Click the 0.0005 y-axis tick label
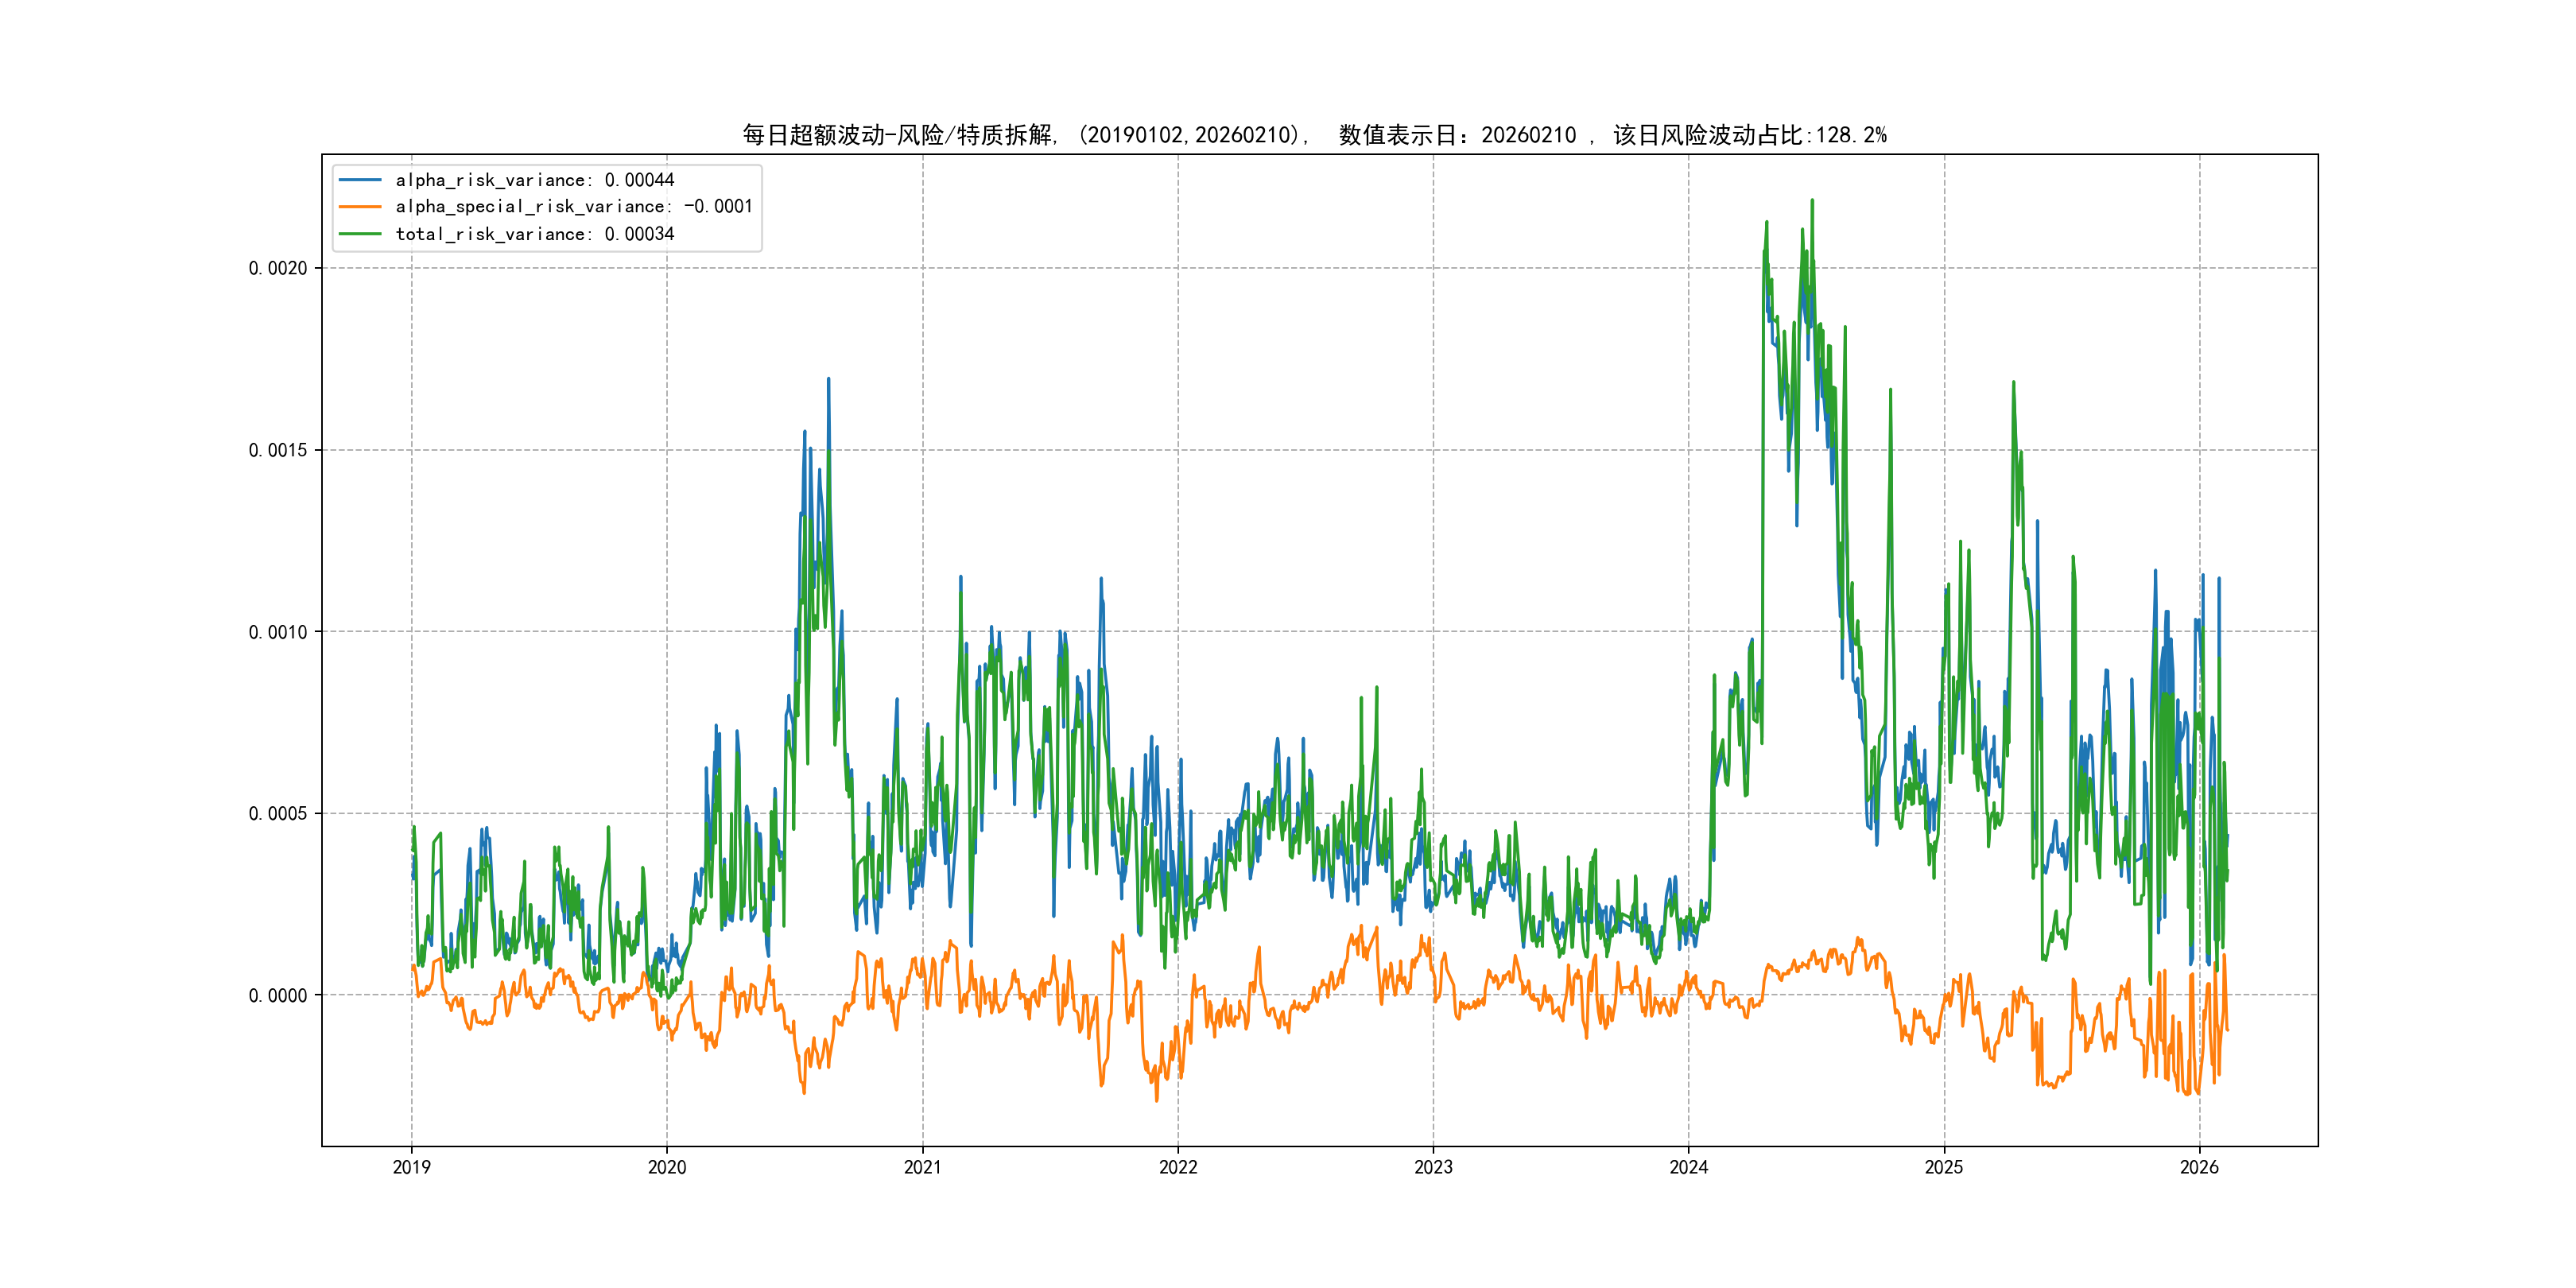 278,813
